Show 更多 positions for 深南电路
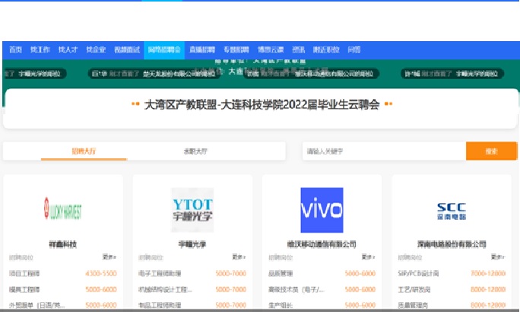This screenshot has width=520, height=312. pos(497,257)
